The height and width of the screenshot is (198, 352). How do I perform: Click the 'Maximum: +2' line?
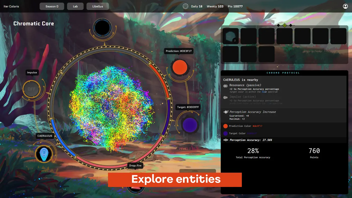237,119
